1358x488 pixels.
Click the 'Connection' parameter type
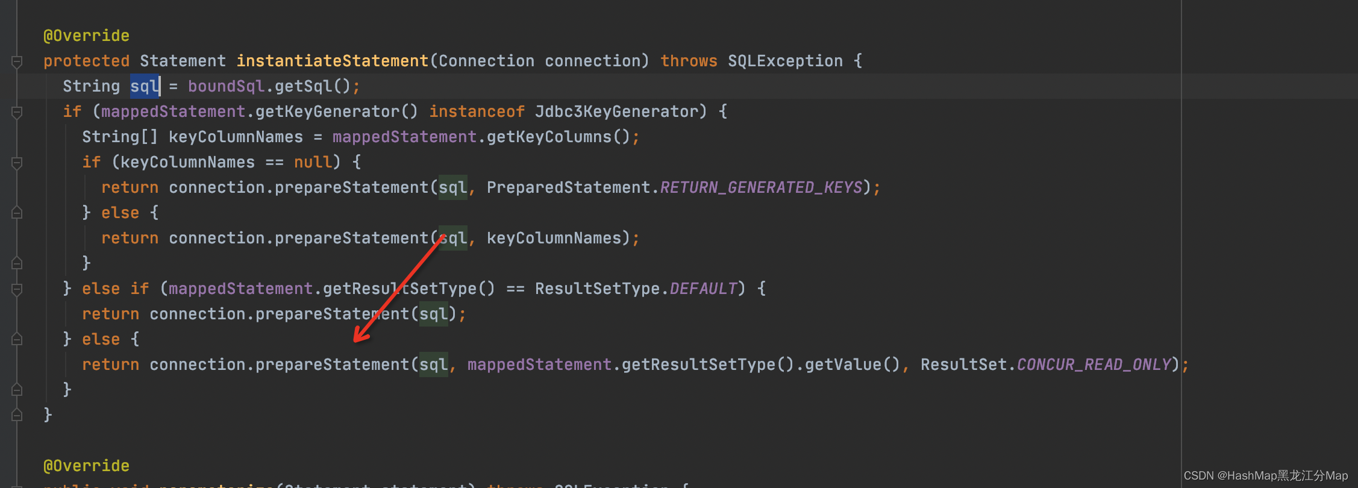tap(486, 61)
